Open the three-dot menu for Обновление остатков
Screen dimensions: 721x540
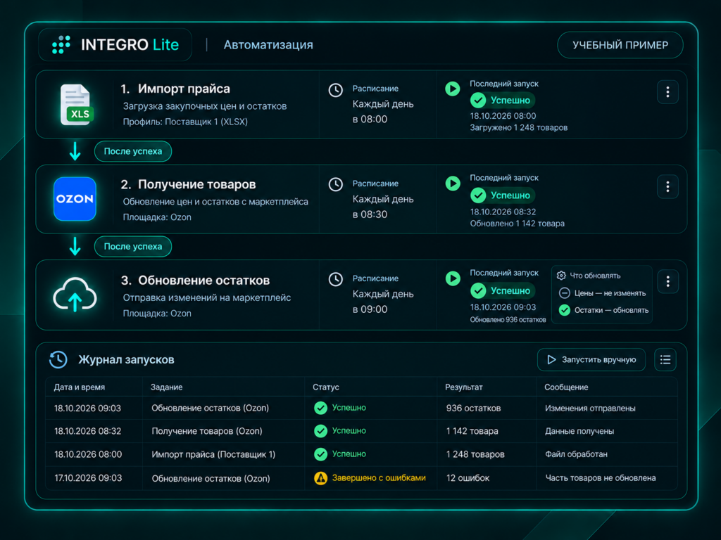(667, 281)
